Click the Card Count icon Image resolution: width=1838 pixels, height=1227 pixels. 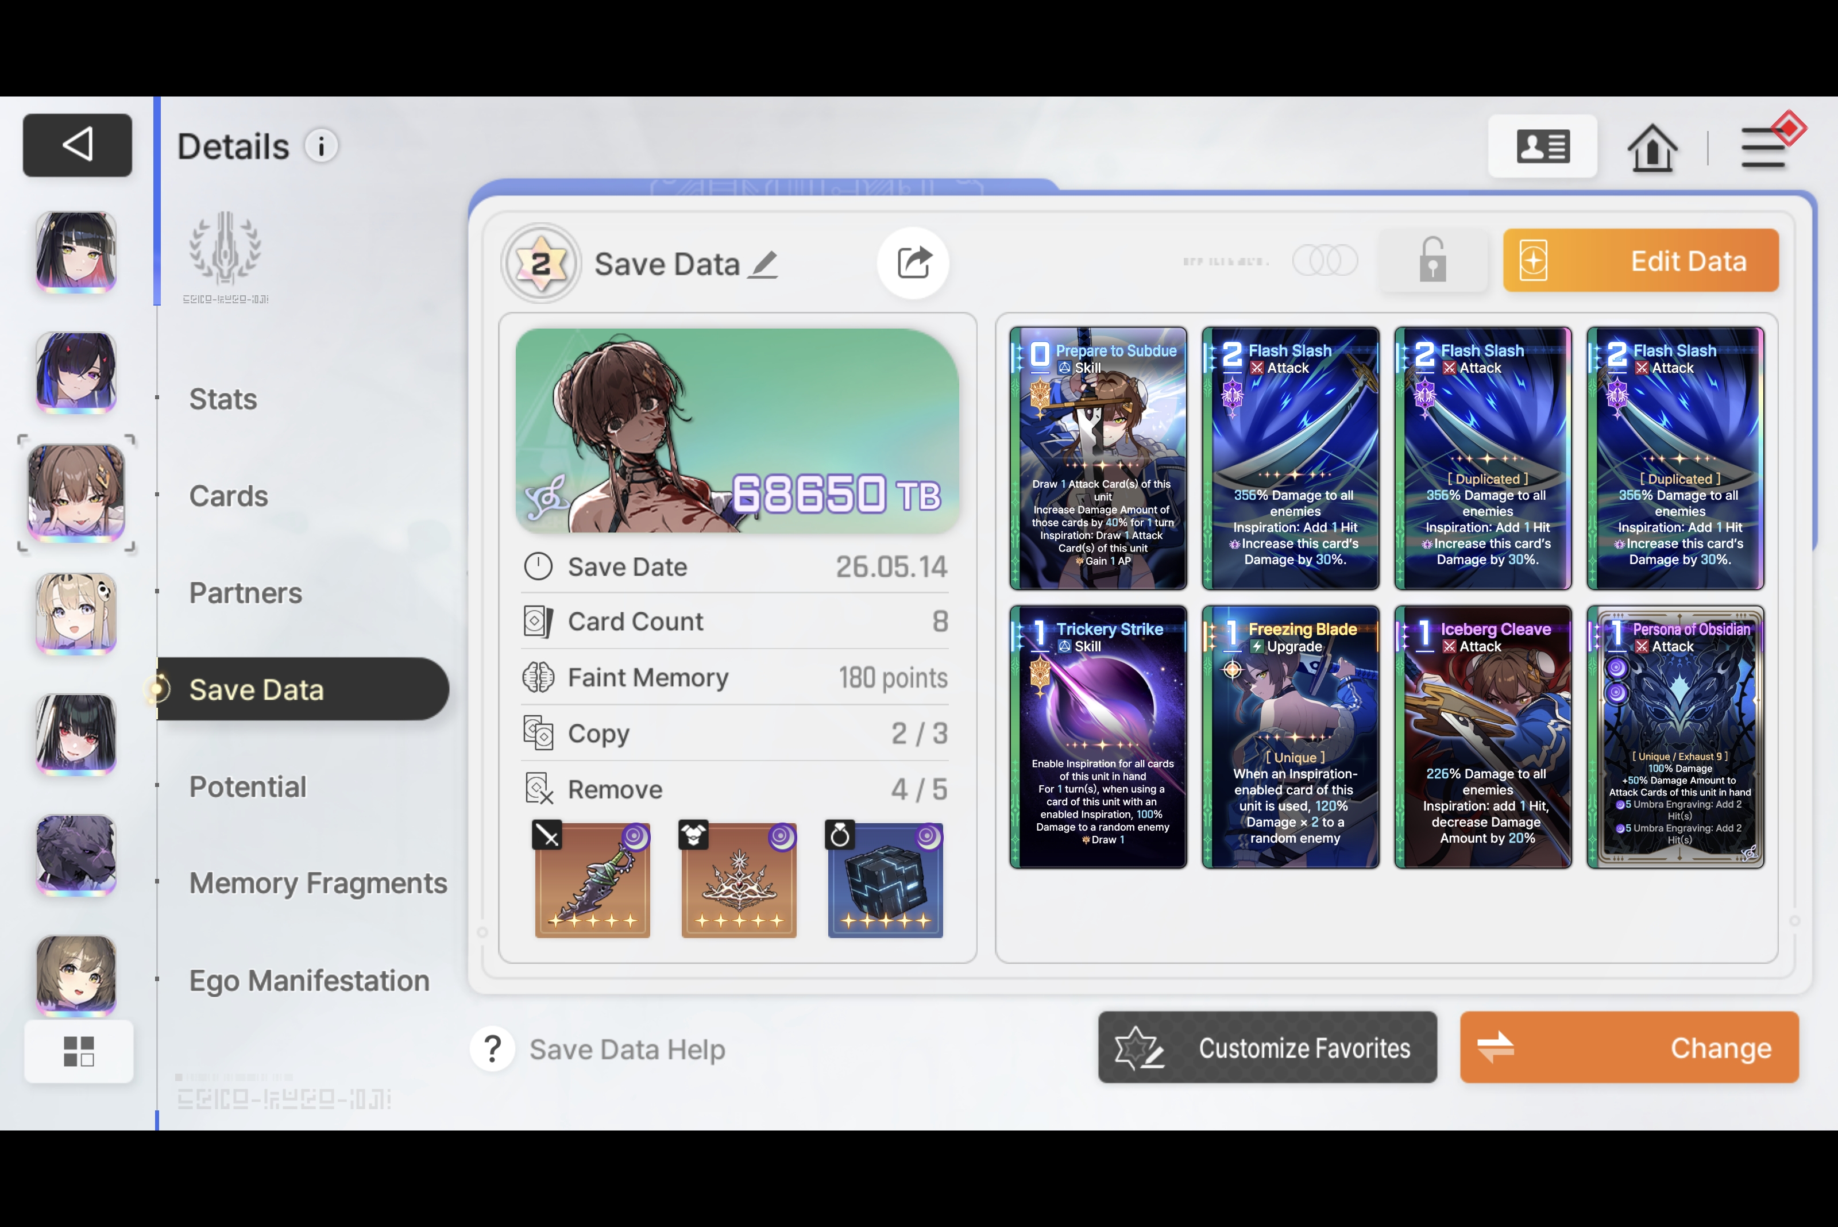[x=538, y=622]
